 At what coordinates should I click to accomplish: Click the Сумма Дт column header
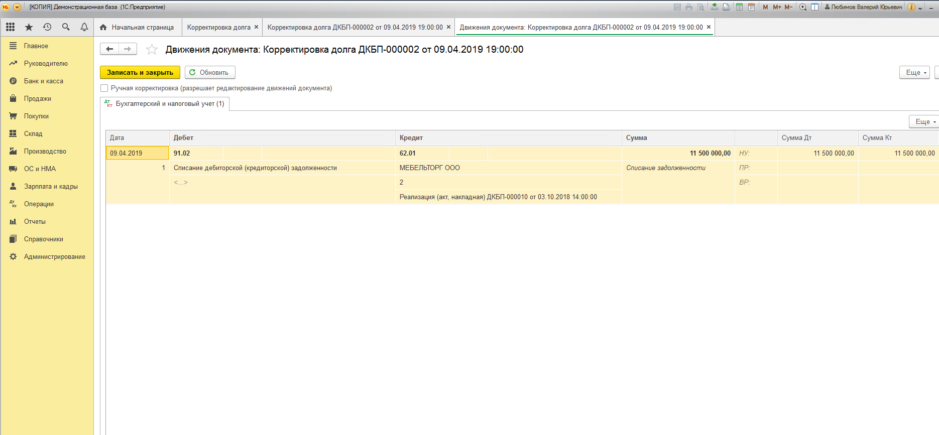[817, 137]
